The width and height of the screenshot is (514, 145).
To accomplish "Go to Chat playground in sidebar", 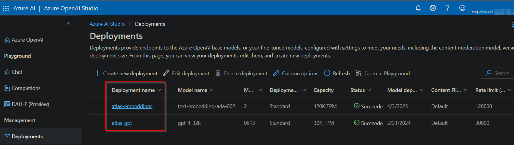I will tap(17, 72).
